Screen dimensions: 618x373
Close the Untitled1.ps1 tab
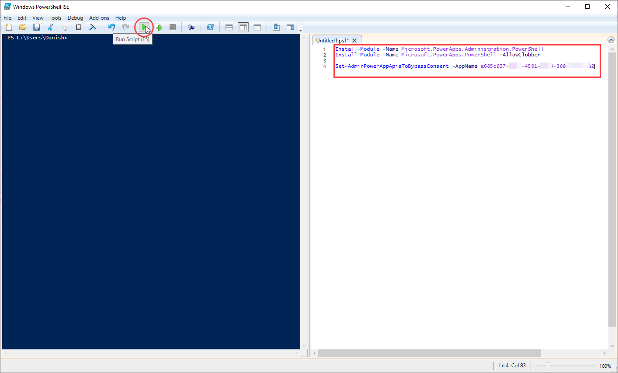(x=354, y=40)
